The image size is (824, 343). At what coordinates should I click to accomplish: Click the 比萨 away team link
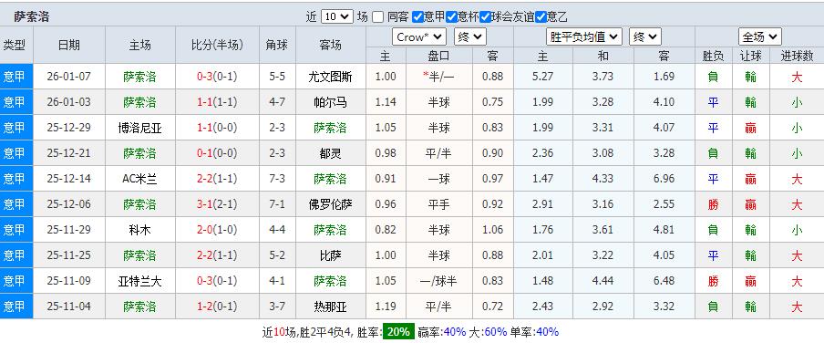click(x=330, y=255)
